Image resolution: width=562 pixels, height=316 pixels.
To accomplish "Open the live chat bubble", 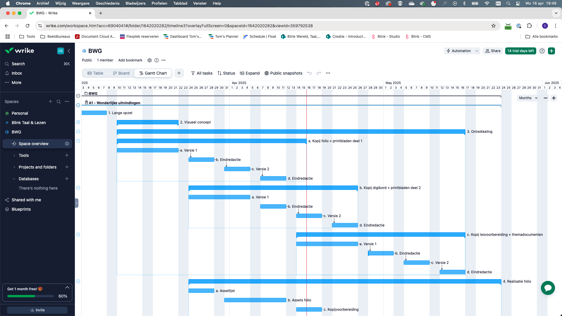I will pyautogui.click(x=548, y=288).
